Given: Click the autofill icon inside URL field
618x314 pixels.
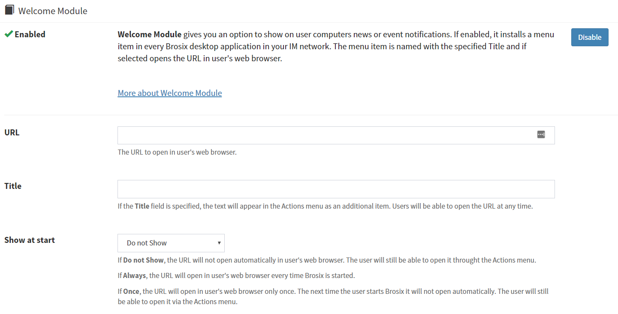Looking at the screenshot, I should pos(541,135).
